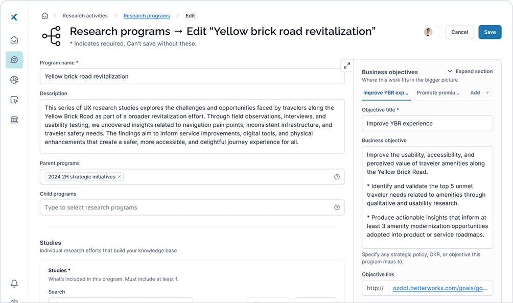
Task: Open the globe people sidebar icon
Action: [x=14, y=80]
